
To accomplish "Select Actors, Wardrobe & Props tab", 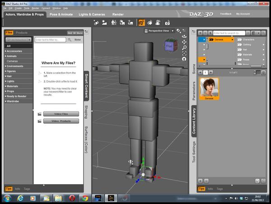I will click(x=25, y=14).
